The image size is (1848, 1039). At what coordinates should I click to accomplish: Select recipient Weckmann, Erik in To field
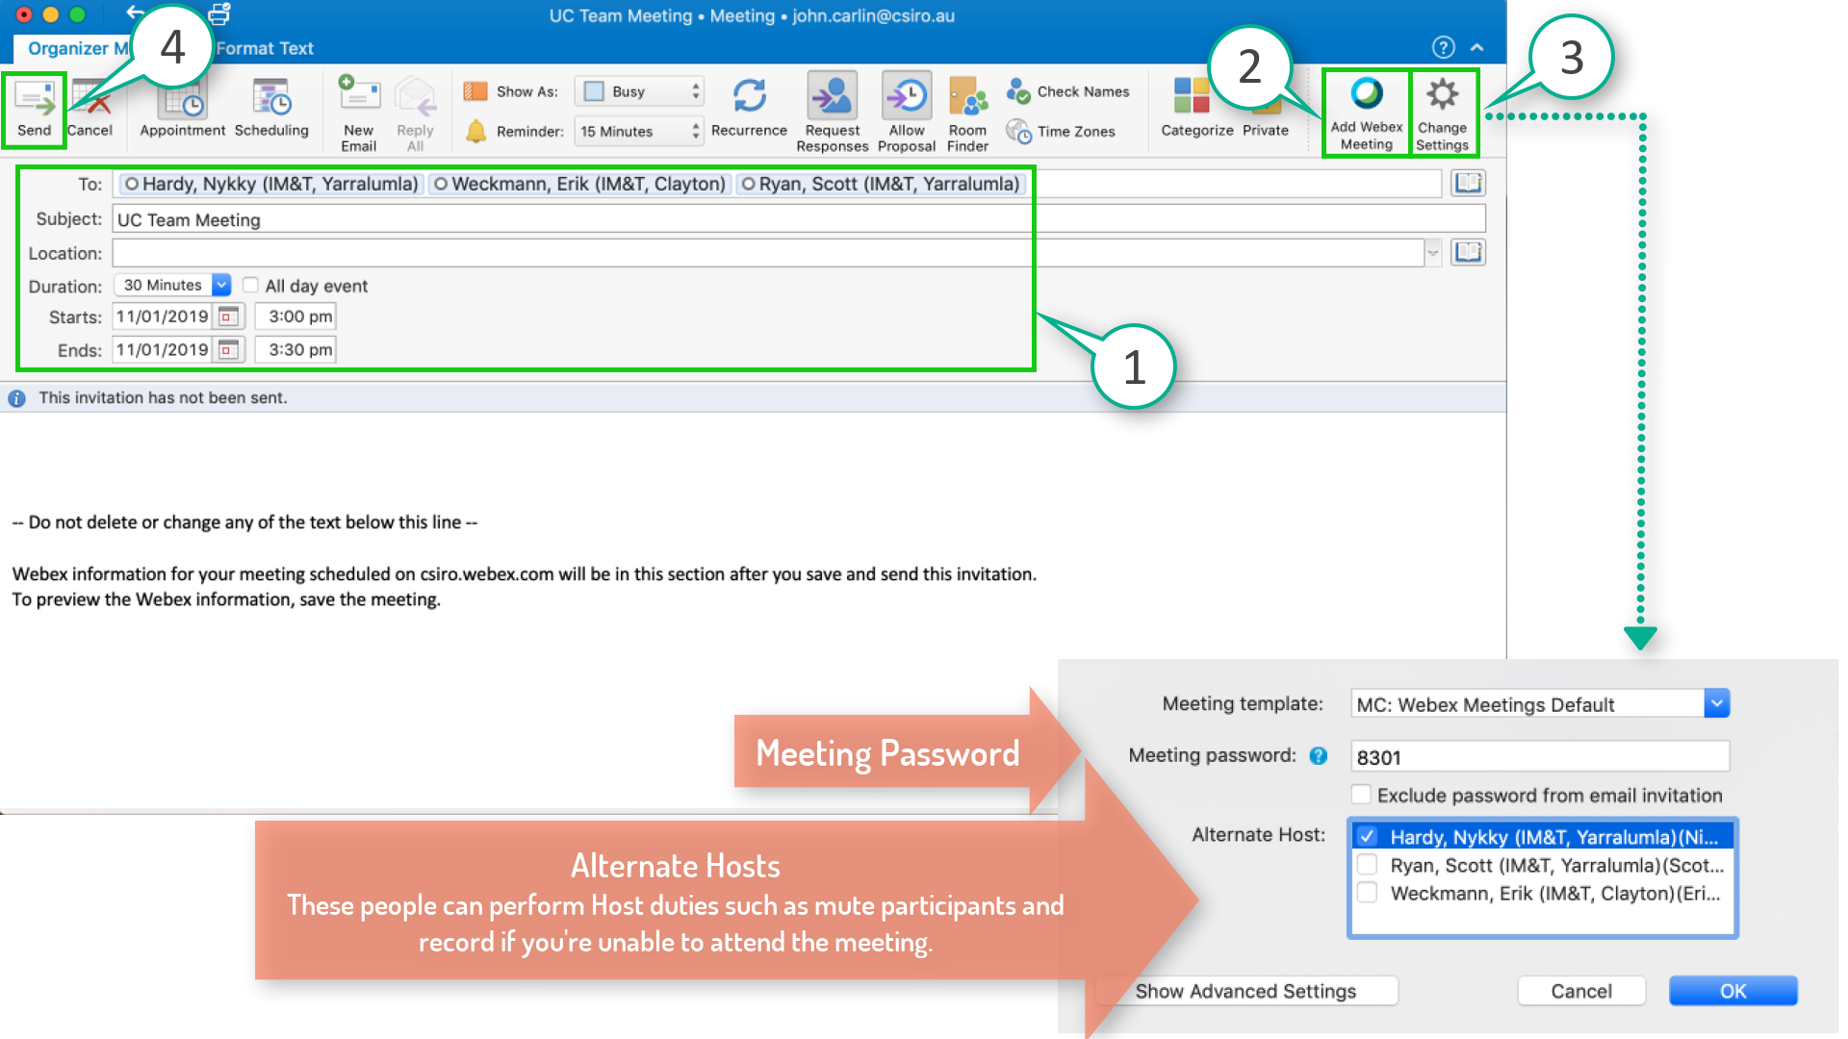[x=579, y=184]
